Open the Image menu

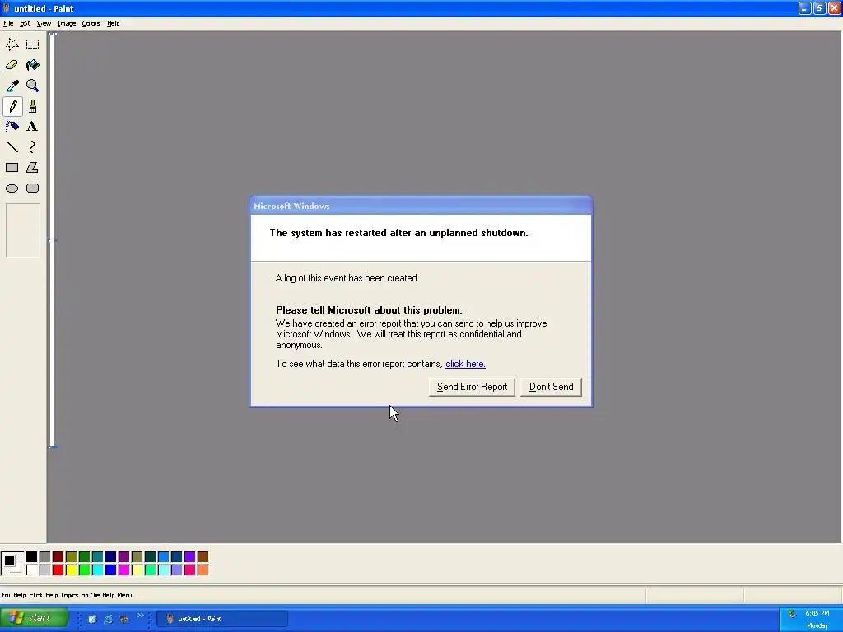[67, 24]
